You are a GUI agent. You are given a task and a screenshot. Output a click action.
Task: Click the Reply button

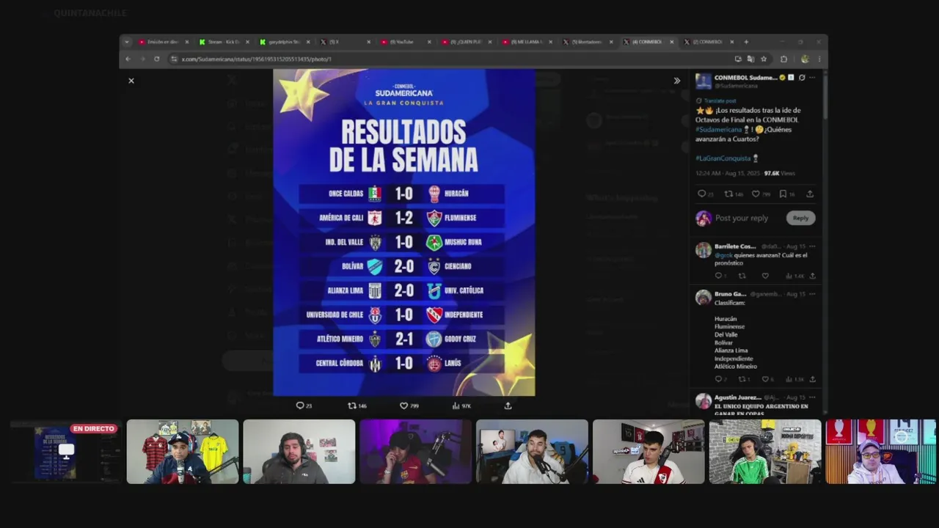click(800, 218)
